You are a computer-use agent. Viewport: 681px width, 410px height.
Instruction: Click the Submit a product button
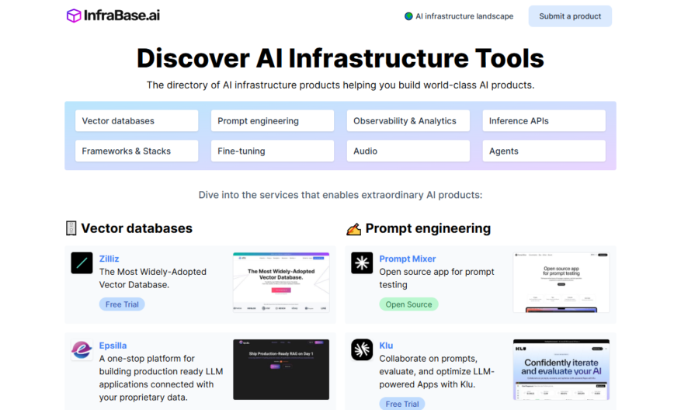pyautogui.click(x=570, y=16)
